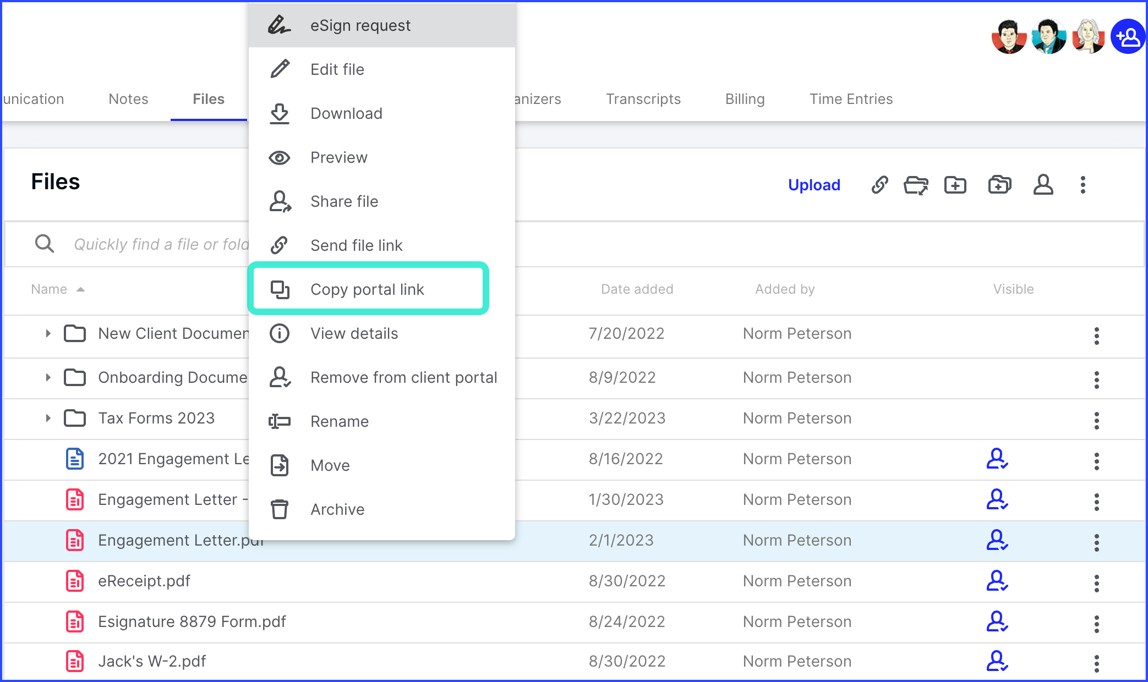The width and height of the screenshot is (1148, 682).
Task: Click the person icon in the Files toolbar
Action: [x=1043, y=185]
